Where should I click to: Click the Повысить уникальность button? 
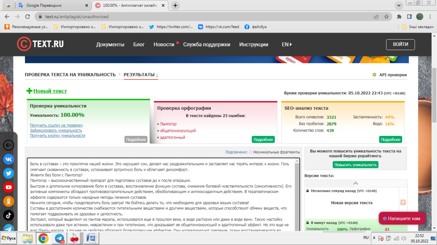355,165
